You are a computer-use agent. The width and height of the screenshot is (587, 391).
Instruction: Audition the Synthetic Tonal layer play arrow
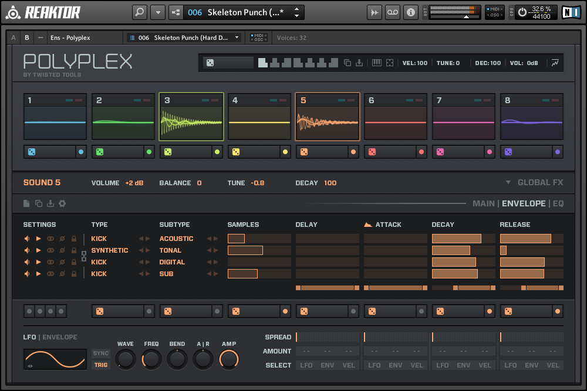click(38, 250)
